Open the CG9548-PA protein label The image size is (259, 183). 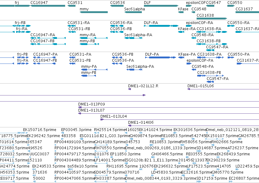coord(203,67)
